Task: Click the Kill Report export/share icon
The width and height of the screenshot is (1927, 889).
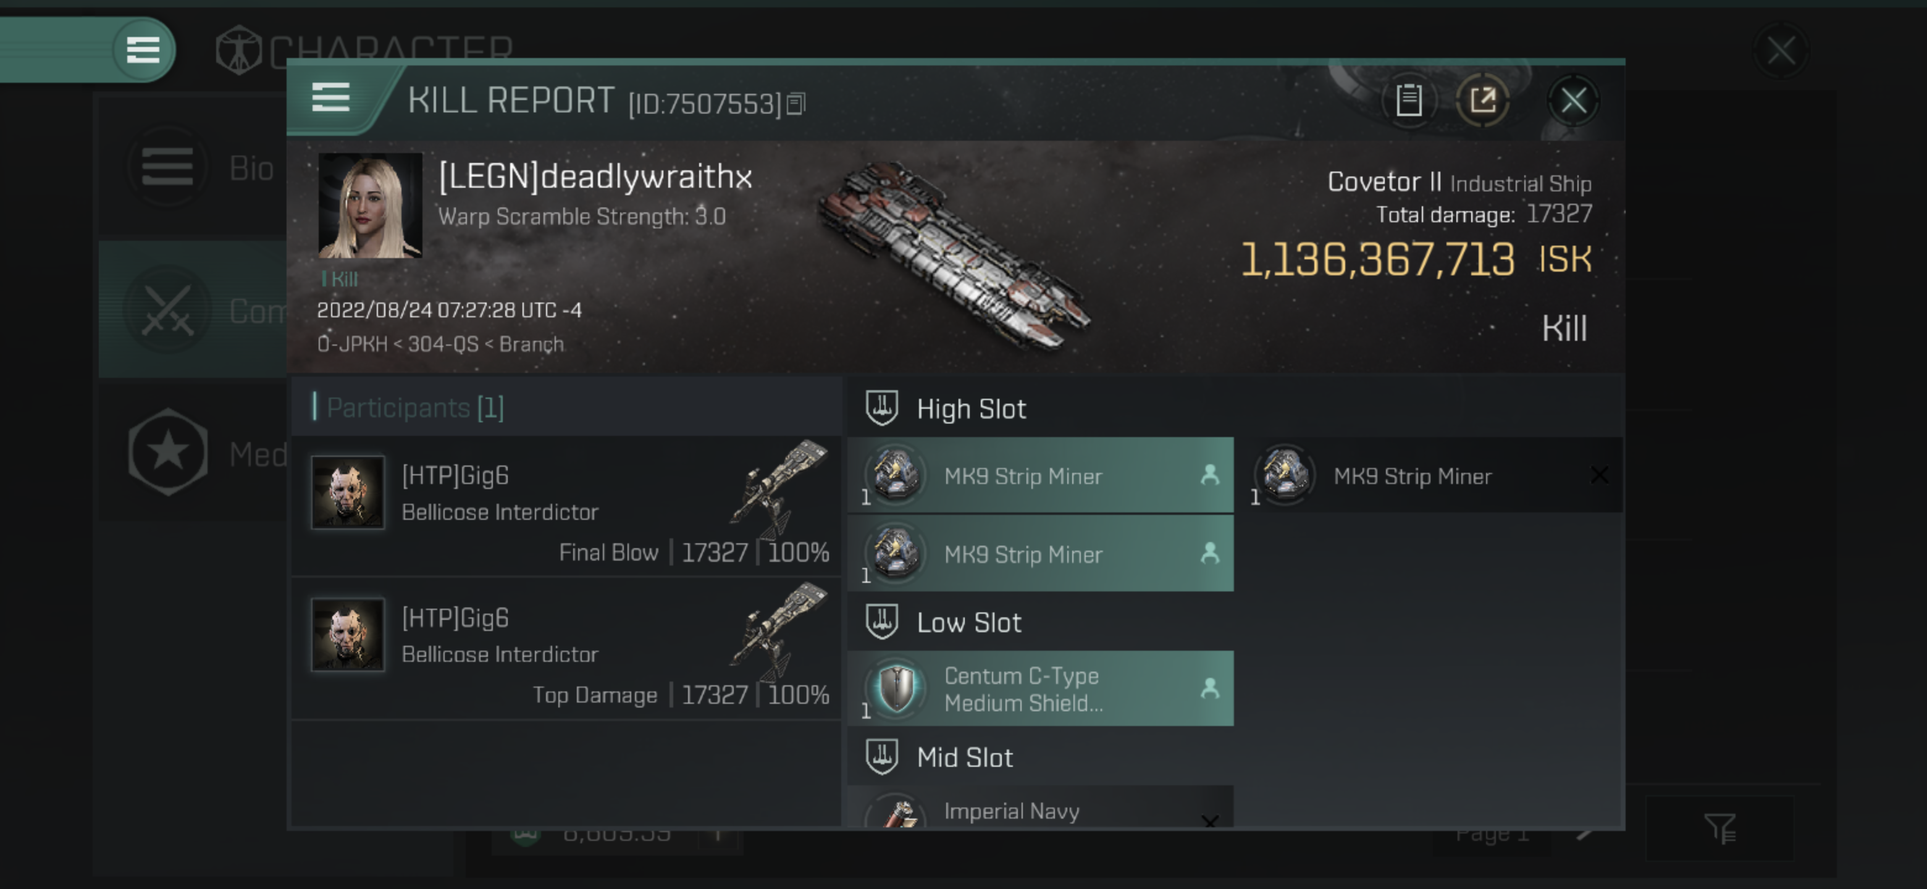Action: point(1484,101)
